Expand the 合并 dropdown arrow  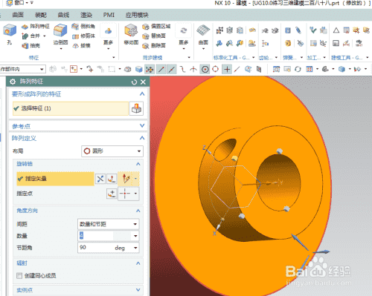click(x=45, y=36)
